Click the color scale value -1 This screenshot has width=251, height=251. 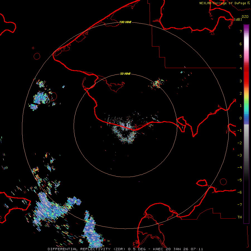click(x=240, y=131)
